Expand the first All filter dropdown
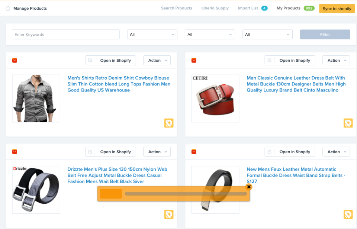This screenshot has width=357, height=229. (x=152, y=34)
